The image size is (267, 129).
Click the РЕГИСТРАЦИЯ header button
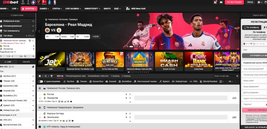click(234, 2)
